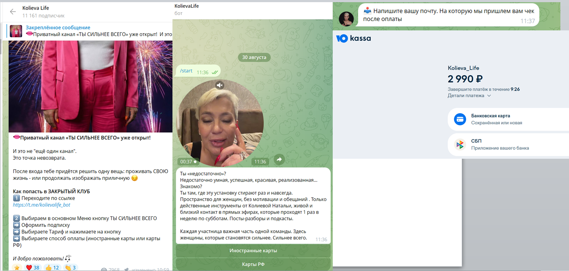
Task: Open the sender avatar beside the email request
Action: [346, 19]
